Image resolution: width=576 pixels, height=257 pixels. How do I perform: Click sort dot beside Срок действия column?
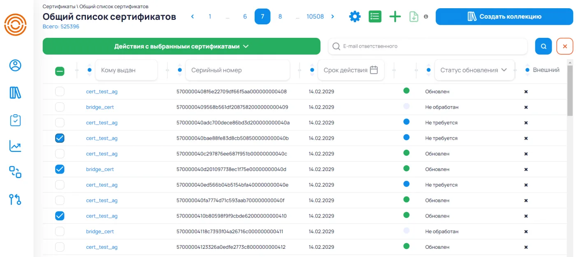(x=312, y=70)
